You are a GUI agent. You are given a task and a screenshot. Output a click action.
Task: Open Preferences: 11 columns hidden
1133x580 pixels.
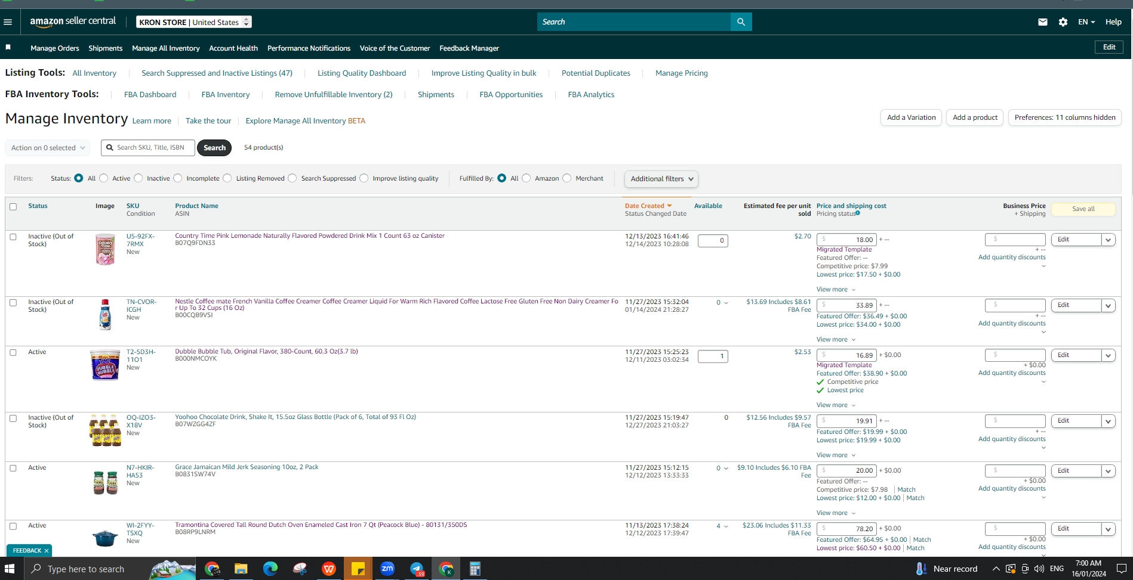[x=1065, y=117]
